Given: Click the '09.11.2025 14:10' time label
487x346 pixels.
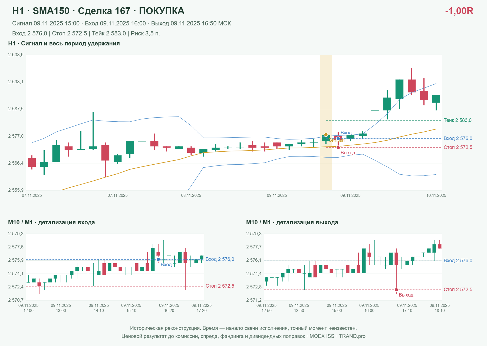Looking at the screenshot, I should point(99,308).
